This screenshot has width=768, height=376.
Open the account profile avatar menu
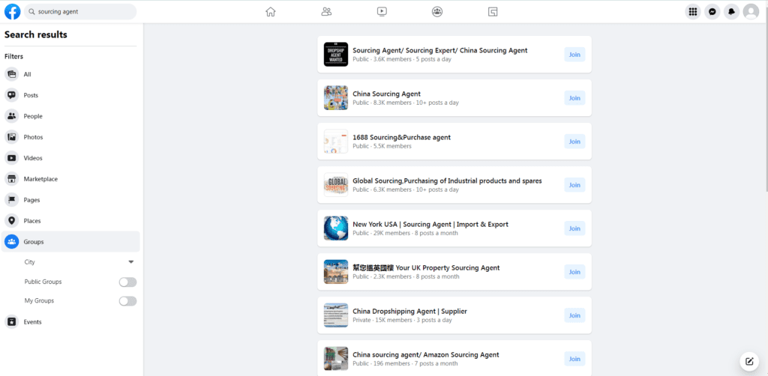pos(751,12)
